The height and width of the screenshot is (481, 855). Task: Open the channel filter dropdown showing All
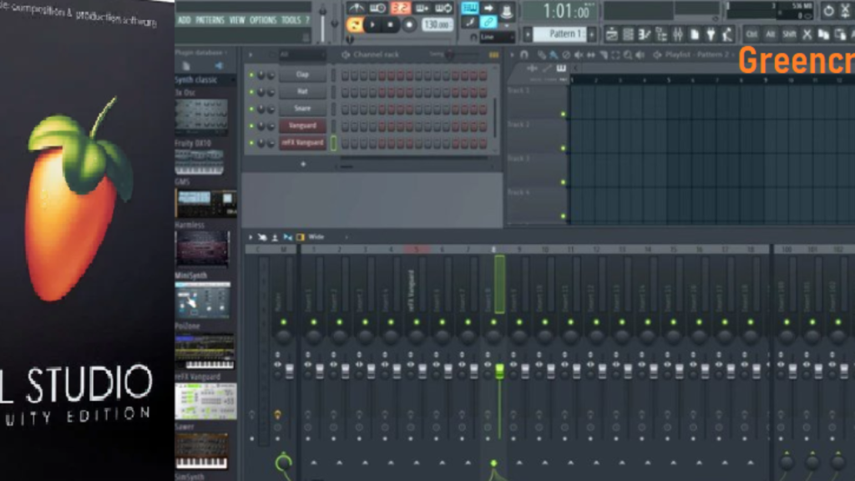[x=302, y=53]
